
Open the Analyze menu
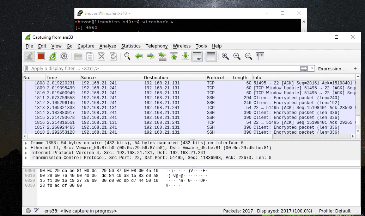pyautogui.click(x=108, y=46)
